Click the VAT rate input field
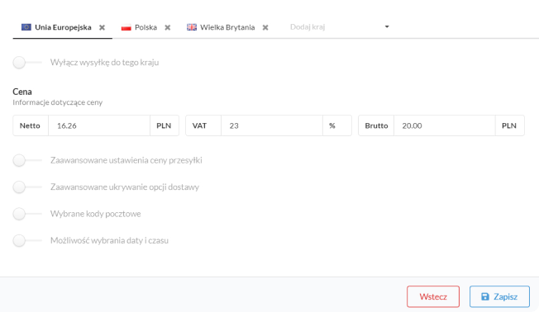The width and height of the screenshot is (539, 312). [x=272, y=125]
